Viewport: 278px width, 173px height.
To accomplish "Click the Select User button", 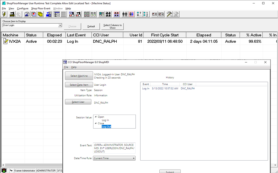I will (x=78, y=102).
